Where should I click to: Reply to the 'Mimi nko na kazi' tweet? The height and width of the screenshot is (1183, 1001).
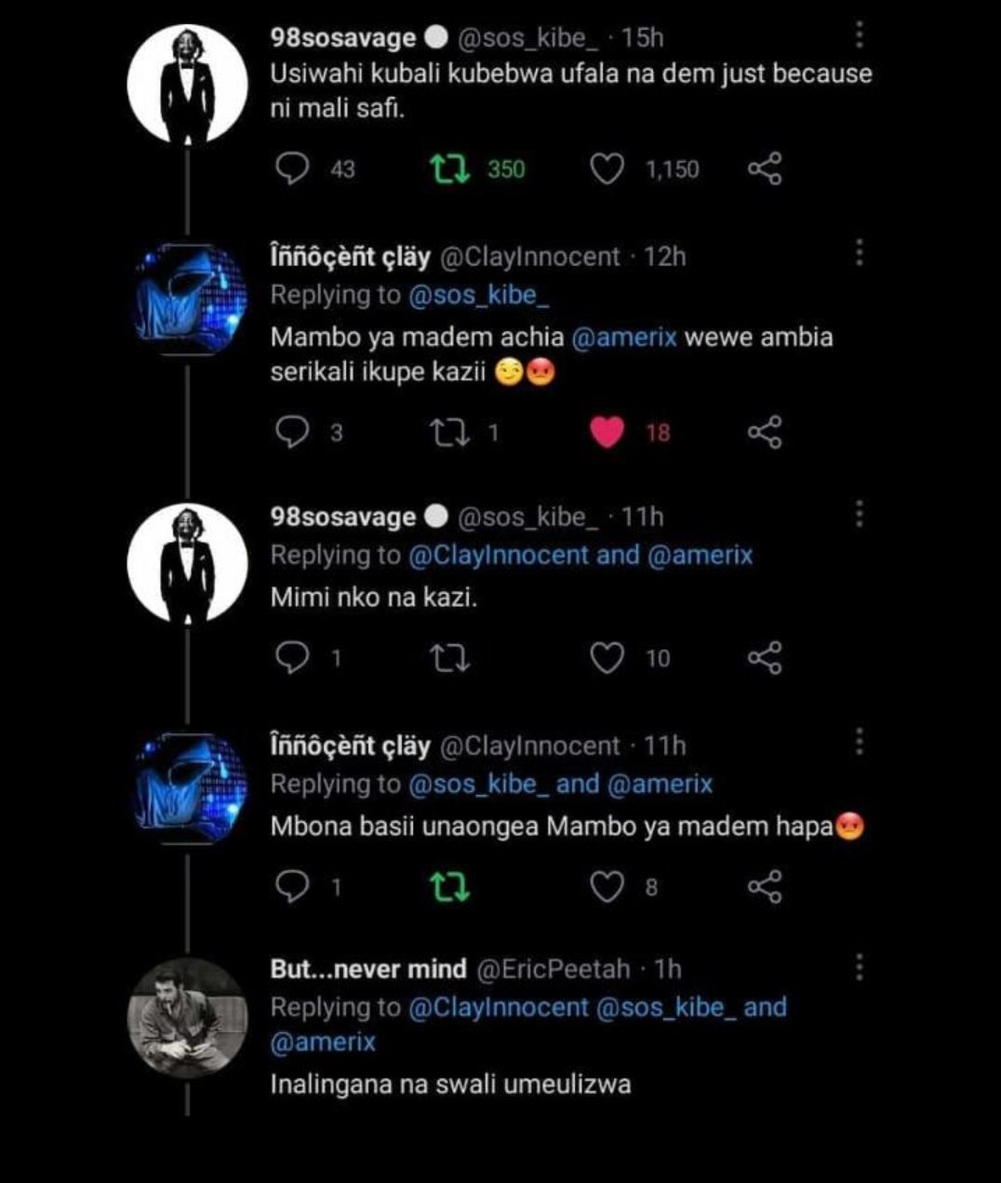[x=294, y=659]
